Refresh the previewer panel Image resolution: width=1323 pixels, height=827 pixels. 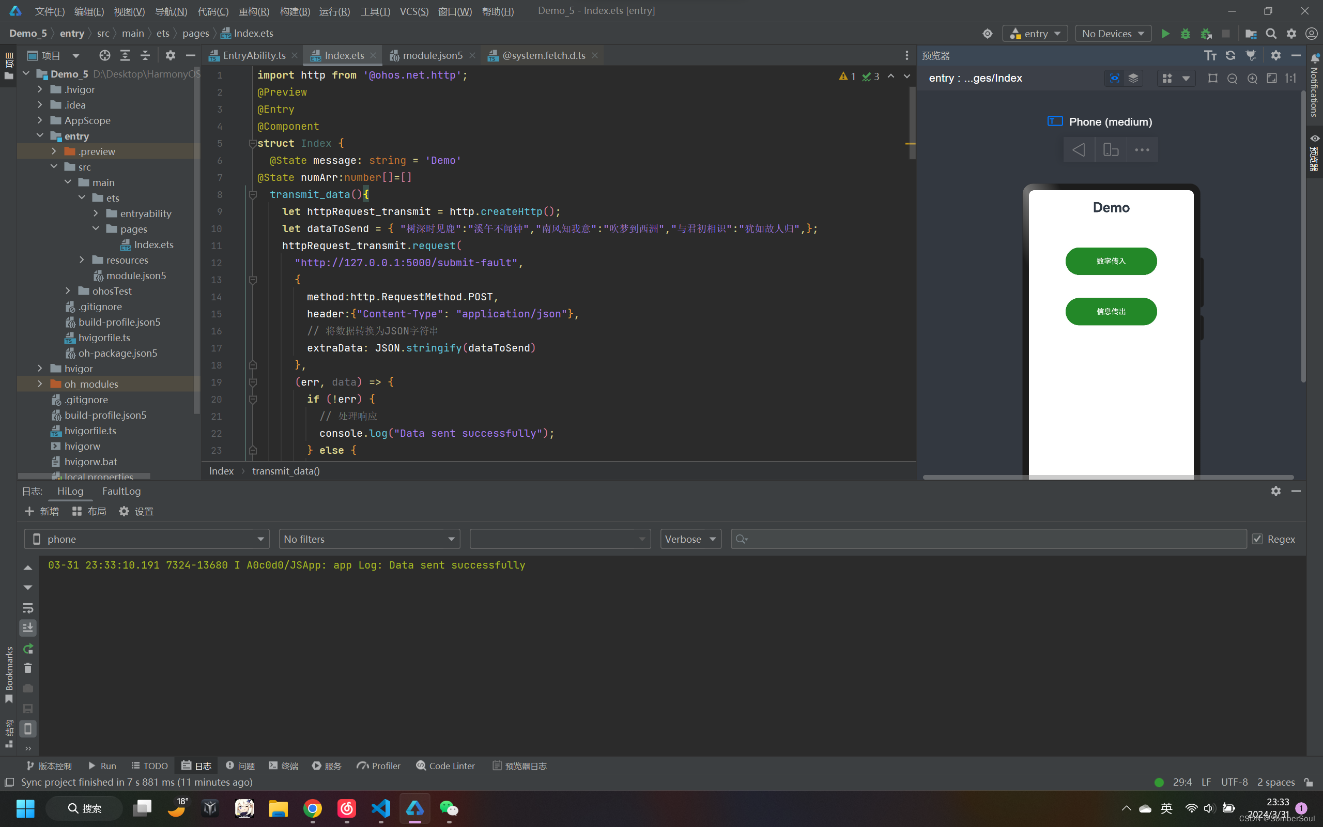tap(1230, 55)
